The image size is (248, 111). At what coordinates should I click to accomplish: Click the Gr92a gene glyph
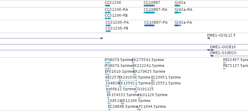tap(177, 6)
